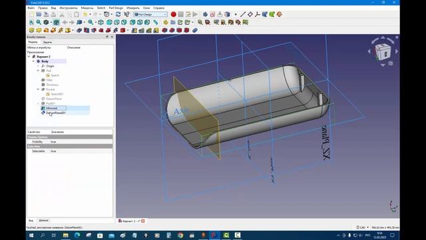Image resolution: width=426 pixels, height=240 pixels.
Task: Collapse the Pad node
Action: point(38,71)
